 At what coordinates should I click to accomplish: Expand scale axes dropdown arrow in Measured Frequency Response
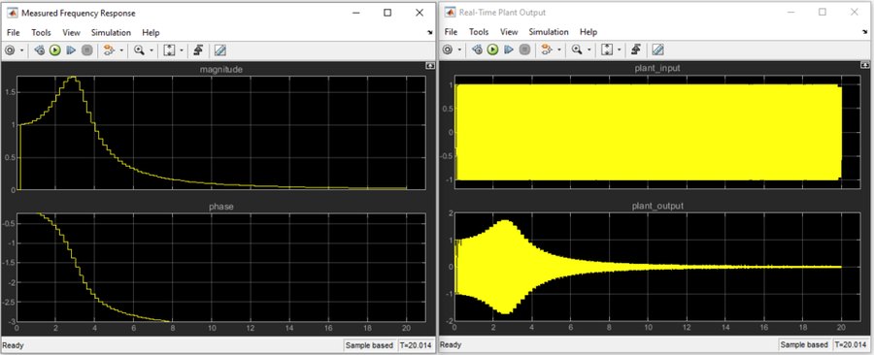(x=182, y=50)
